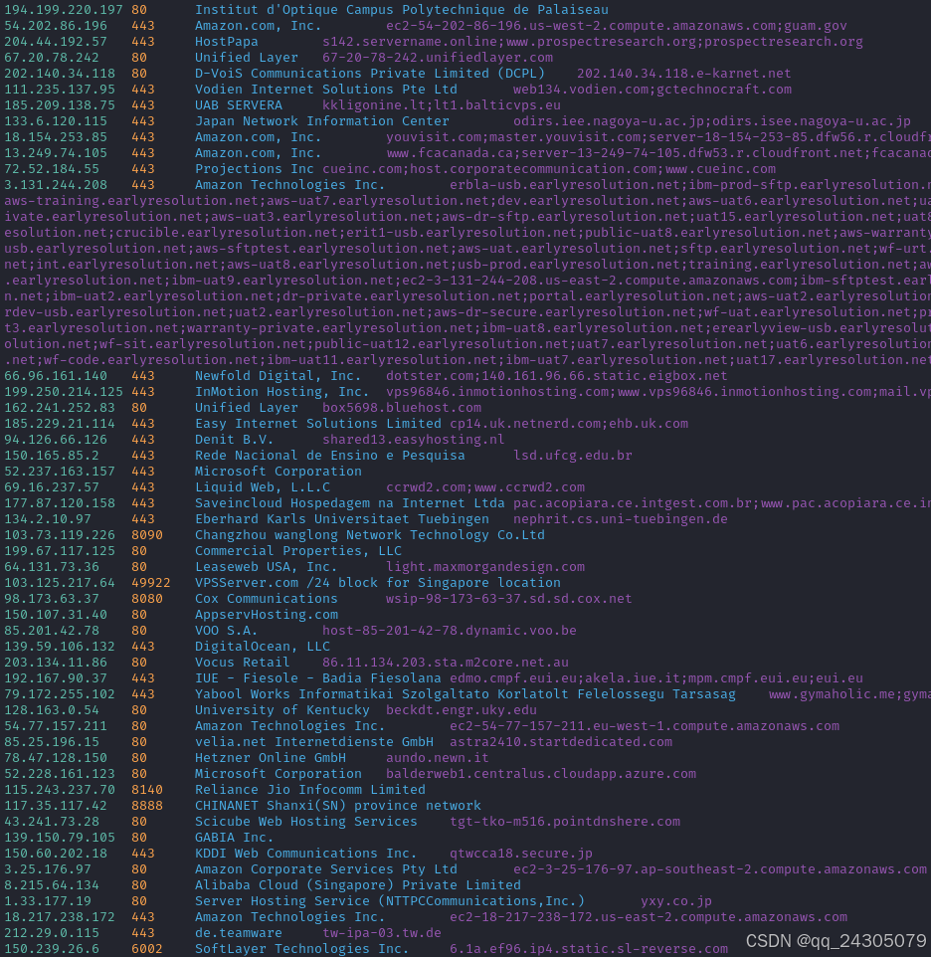Click tgt-tko-m516.pointdnshere.com hostname

(x=564, y=820)
